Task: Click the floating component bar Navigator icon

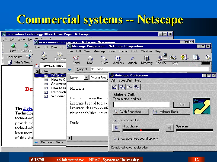Action: coord(173,57)
